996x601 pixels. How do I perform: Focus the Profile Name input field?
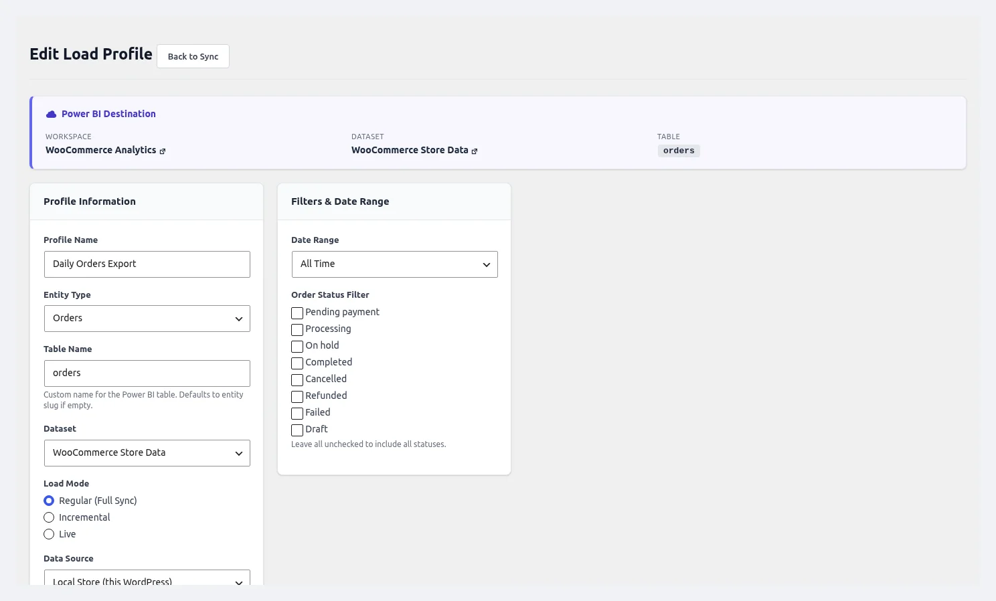pos(147,264)
